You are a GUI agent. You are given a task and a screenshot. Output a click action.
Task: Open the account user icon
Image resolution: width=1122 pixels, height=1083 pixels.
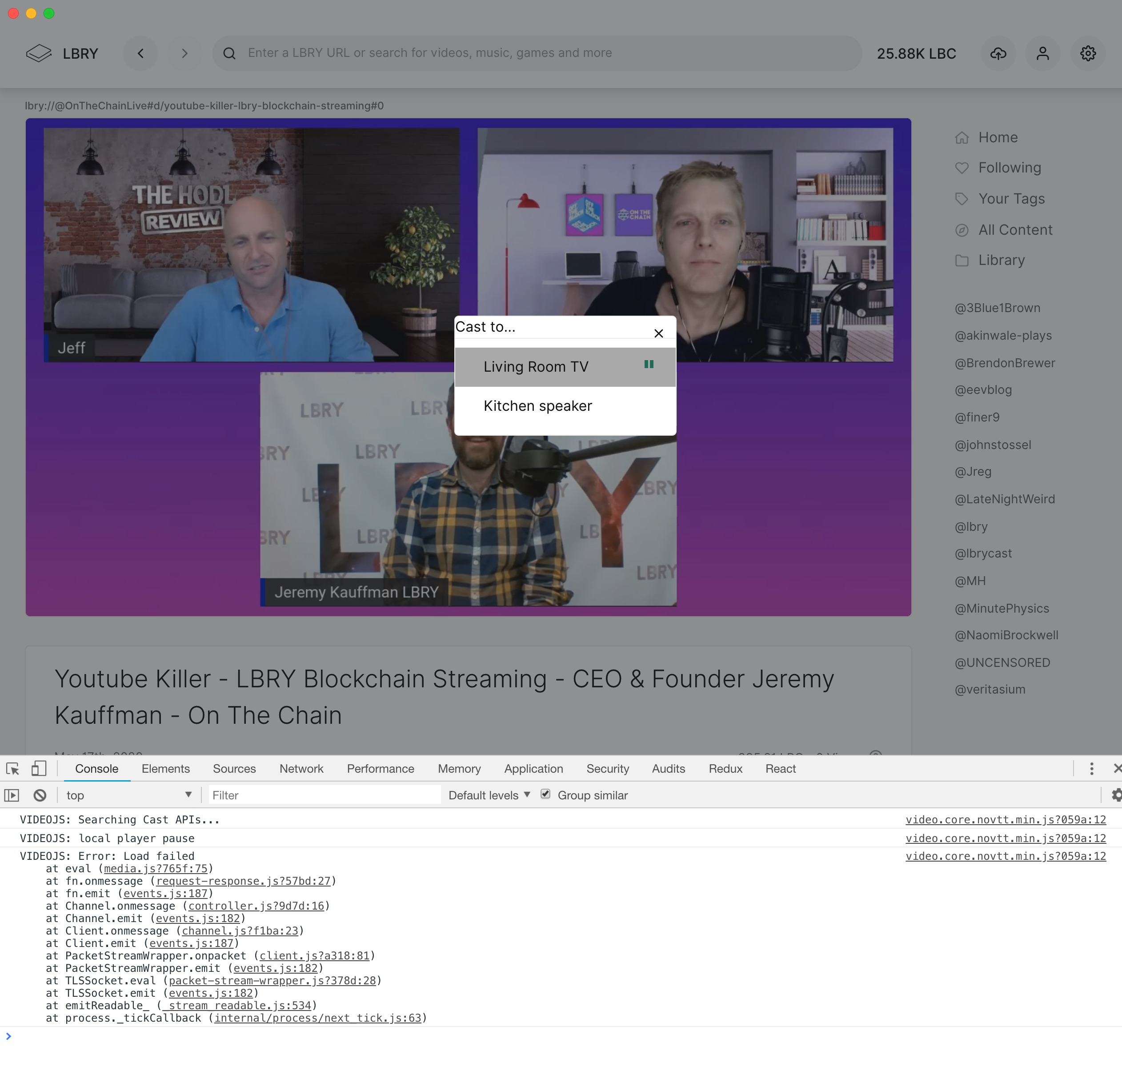coord(1043,53)
